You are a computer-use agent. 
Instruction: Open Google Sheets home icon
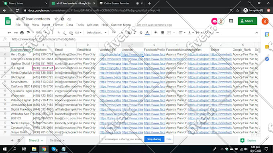8,21
